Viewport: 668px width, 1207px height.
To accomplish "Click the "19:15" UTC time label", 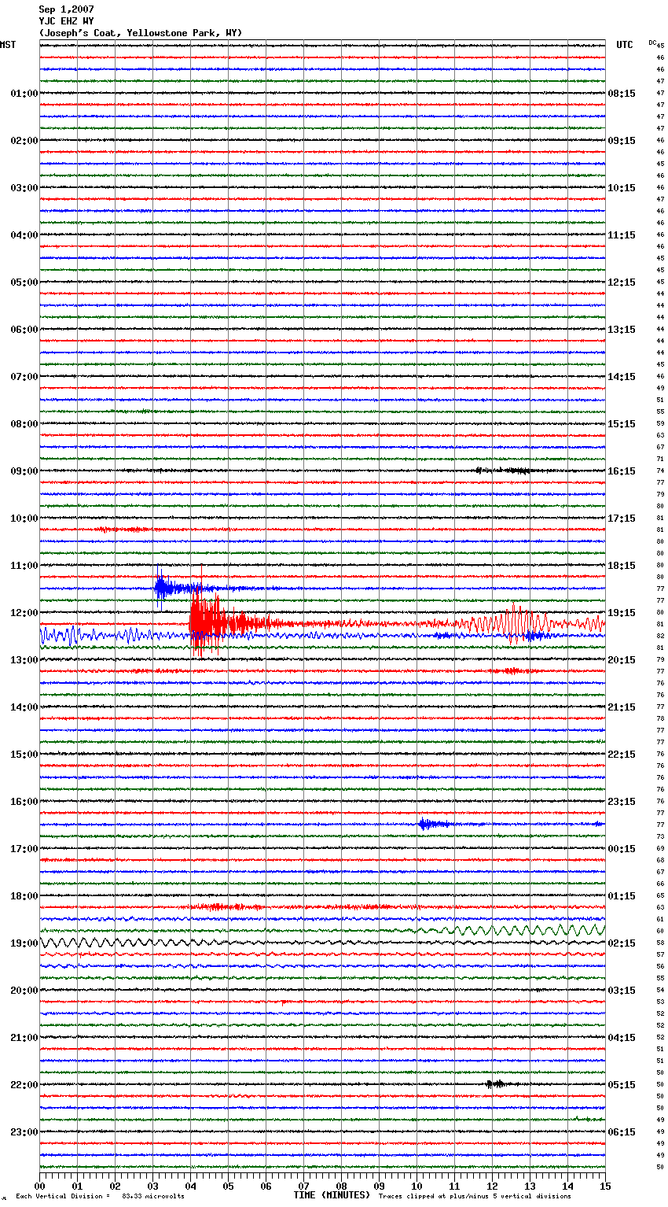I will (x=622, y=613).
